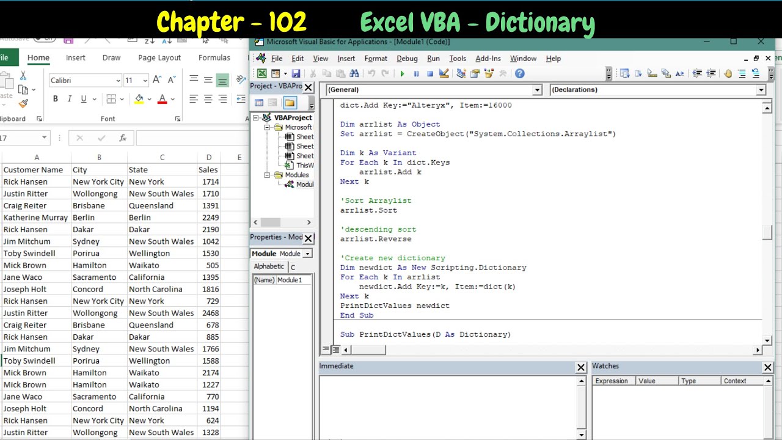Toggle Breakpoint hand icon in VBA toolbar
This screenshot has width=782, height=440.
tap(728, 73)
